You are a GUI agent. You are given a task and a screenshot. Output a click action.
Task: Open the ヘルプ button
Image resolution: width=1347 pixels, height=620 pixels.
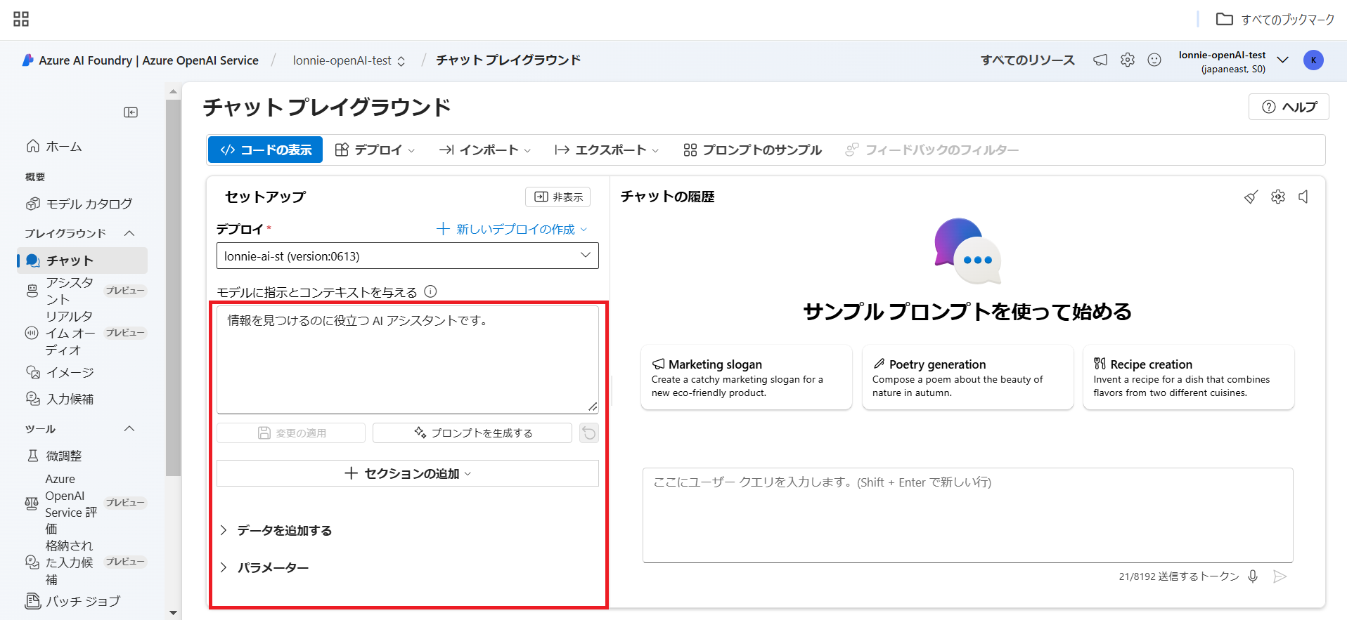coord(1289,107)
